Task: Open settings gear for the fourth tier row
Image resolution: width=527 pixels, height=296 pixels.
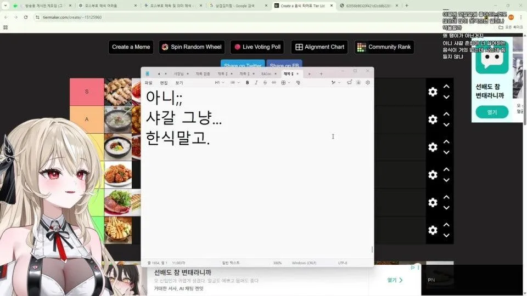Action: point(433,175)
